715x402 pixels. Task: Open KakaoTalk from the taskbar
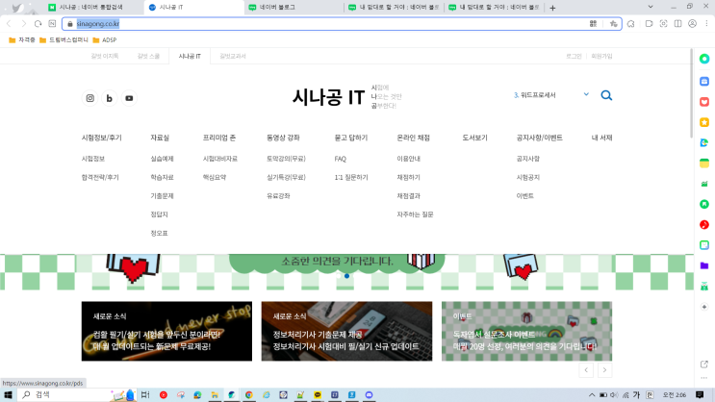(318, 394)
